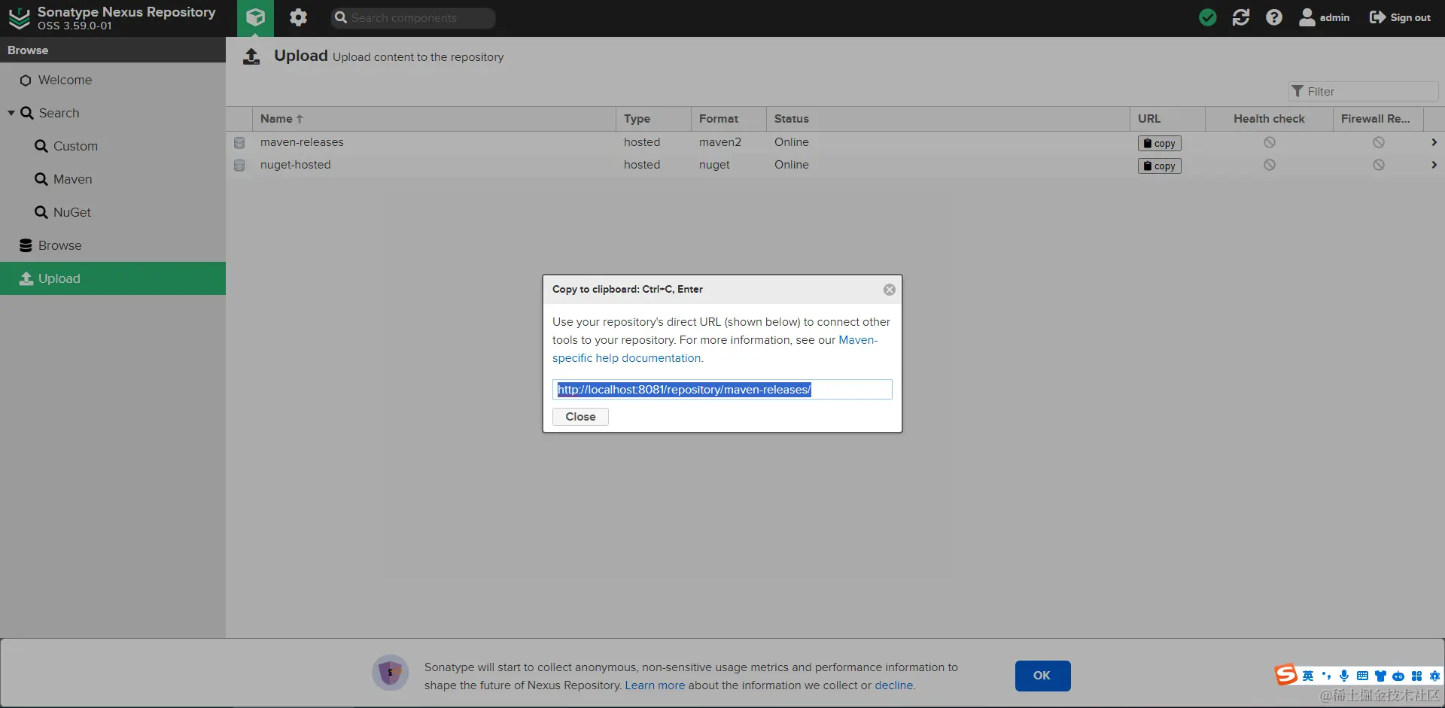1445x708 pixels.
Task: Click the maven-releases repository name
Action: click(302, 142)
